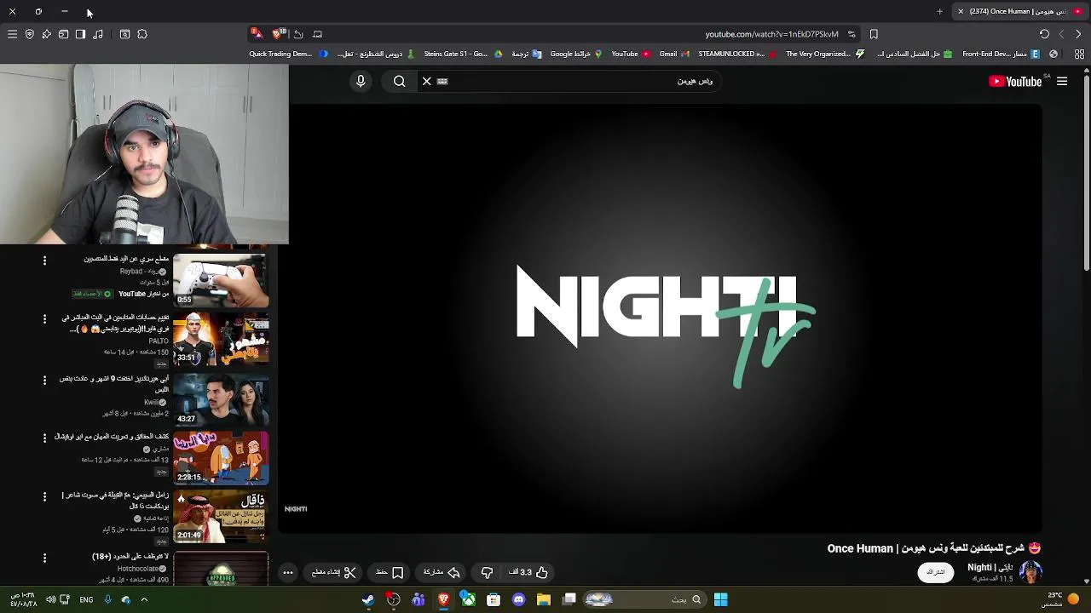Click the Save bookmark button below video
This screenshot has height=613, width=1091.
[x=390, y=572]
